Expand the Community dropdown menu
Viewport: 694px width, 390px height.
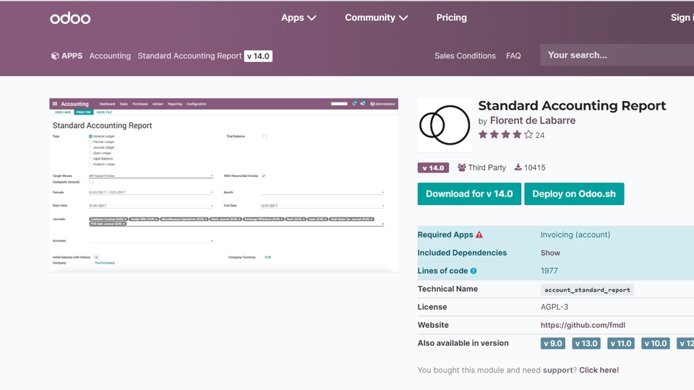(x=376, y=18)
